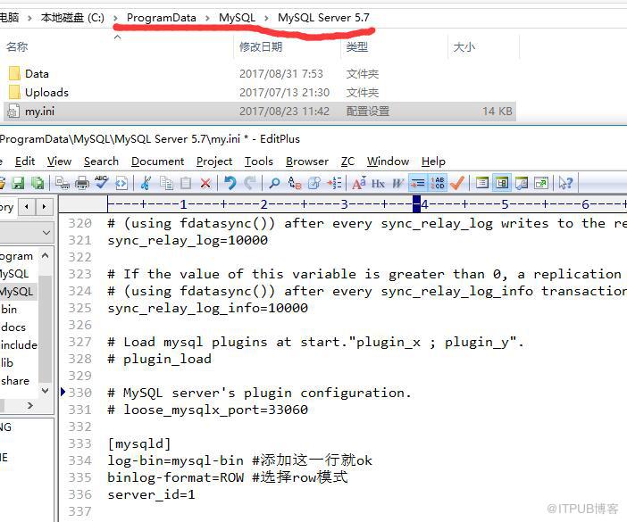Toggle the Line Number icon

pos(438,183)
